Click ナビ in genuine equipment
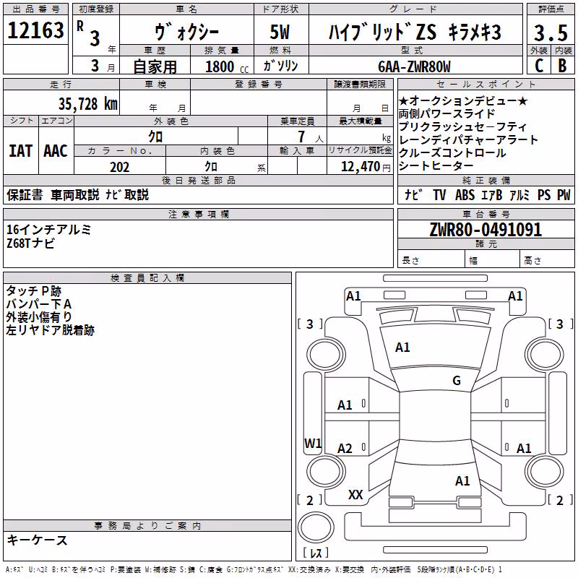 click(x=413, y=195)
